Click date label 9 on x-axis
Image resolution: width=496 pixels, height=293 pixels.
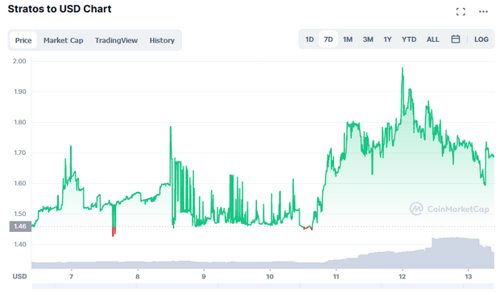204,277
